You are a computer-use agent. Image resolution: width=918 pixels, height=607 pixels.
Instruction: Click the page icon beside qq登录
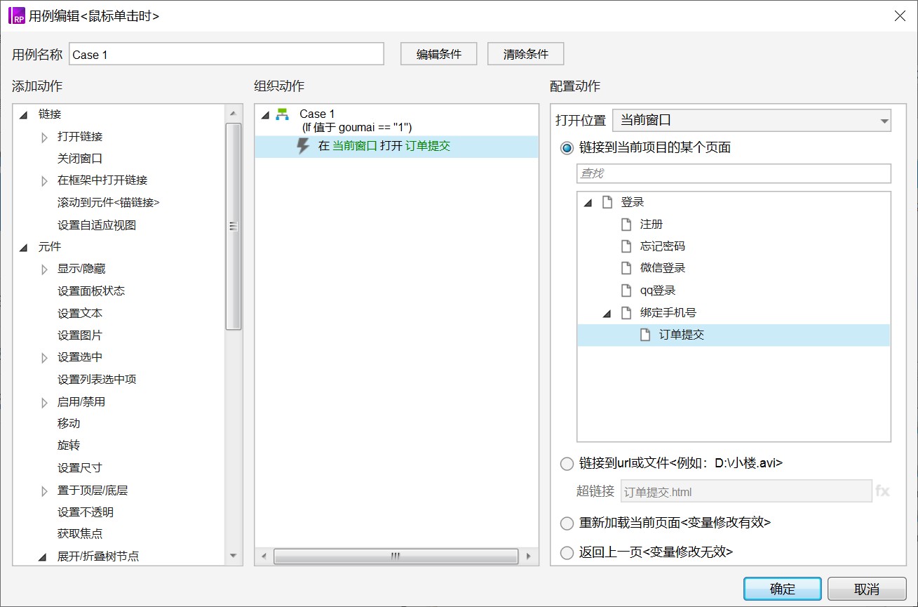tap(626, 291)
